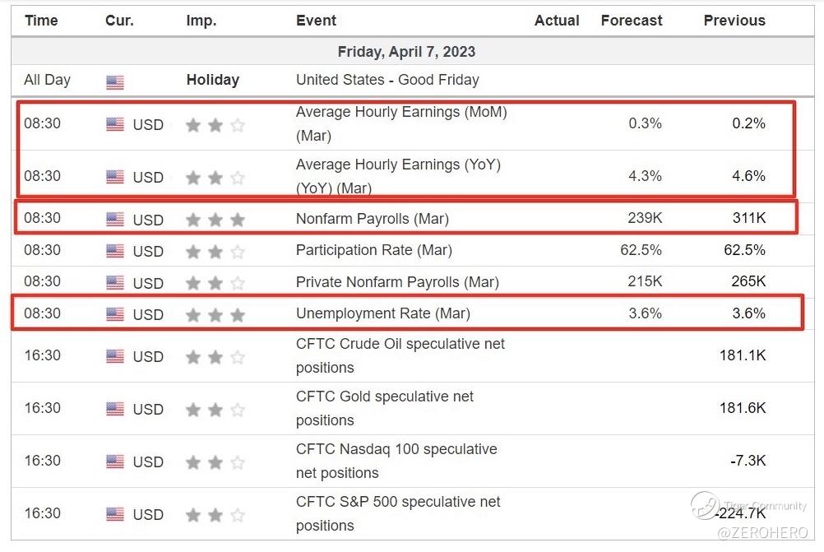Open Average Hourly Earnings (MoM) event
Viewport: 824px width, 552px height.
tap(401, 123)
